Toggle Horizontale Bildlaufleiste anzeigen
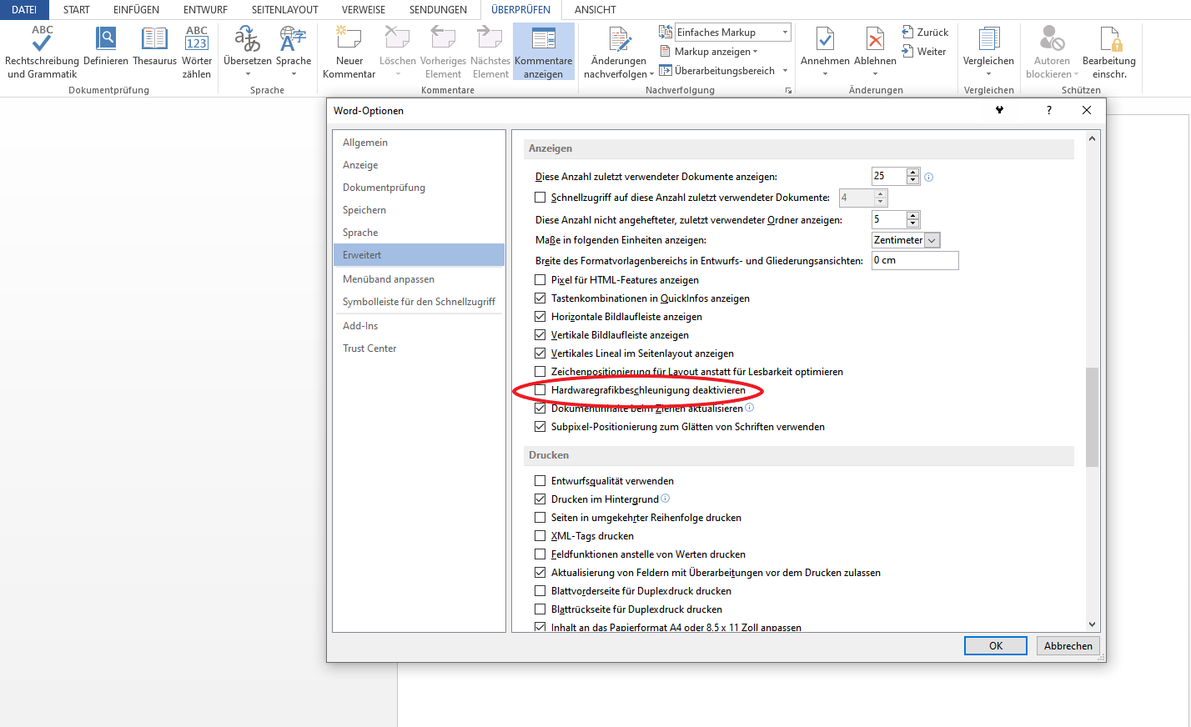This screenshot has height=727, width=1191. (x=540, y=317)
